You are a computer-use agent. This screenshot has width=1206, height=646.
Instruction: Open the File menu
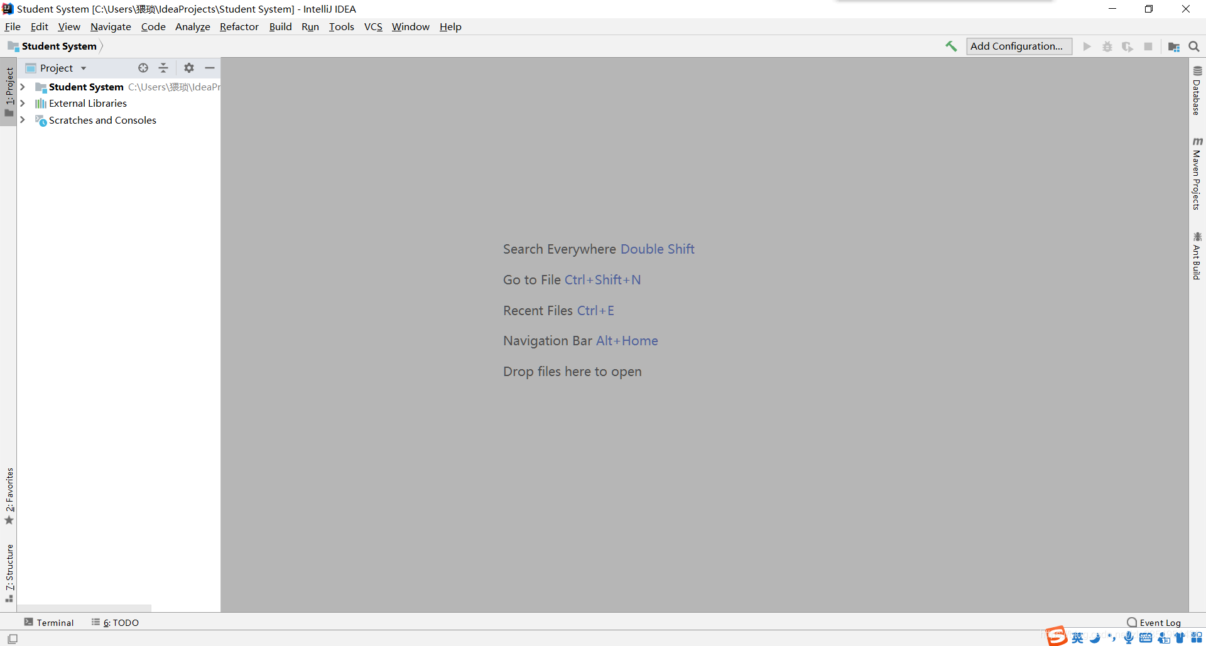(x=13, y=26)
